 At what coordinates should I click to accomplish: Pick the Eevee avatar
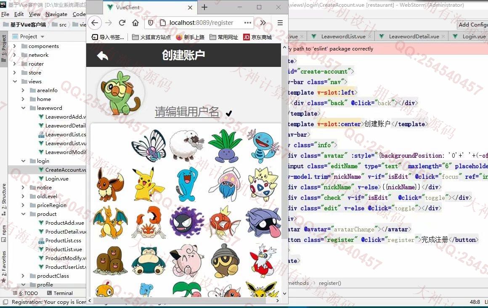click(x=110, y=184)
